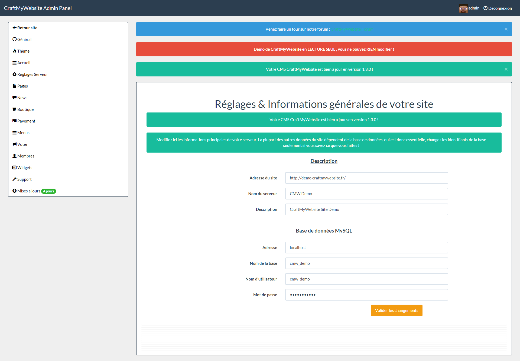Click the green A jours badge
520x361 pixels.
pos(48,191)
